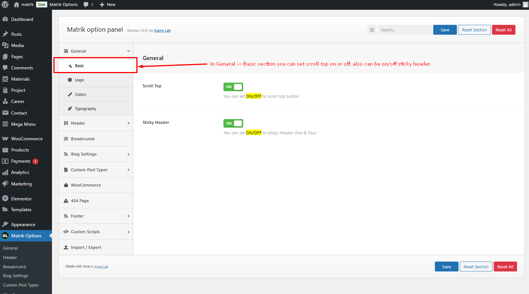Select the Colors tab
The height and width of the screenshot is (294, 529).
[96, 94]
